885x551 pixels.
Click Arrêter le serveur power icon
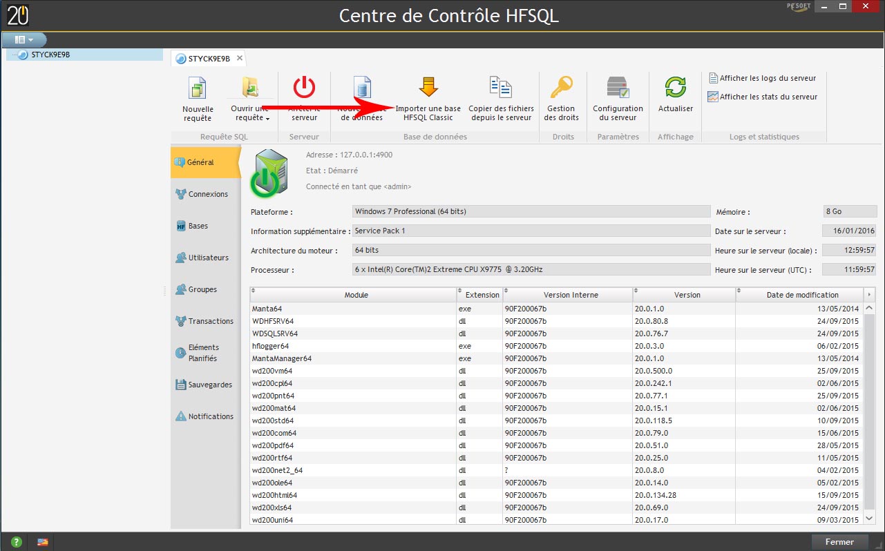(304, 88)
